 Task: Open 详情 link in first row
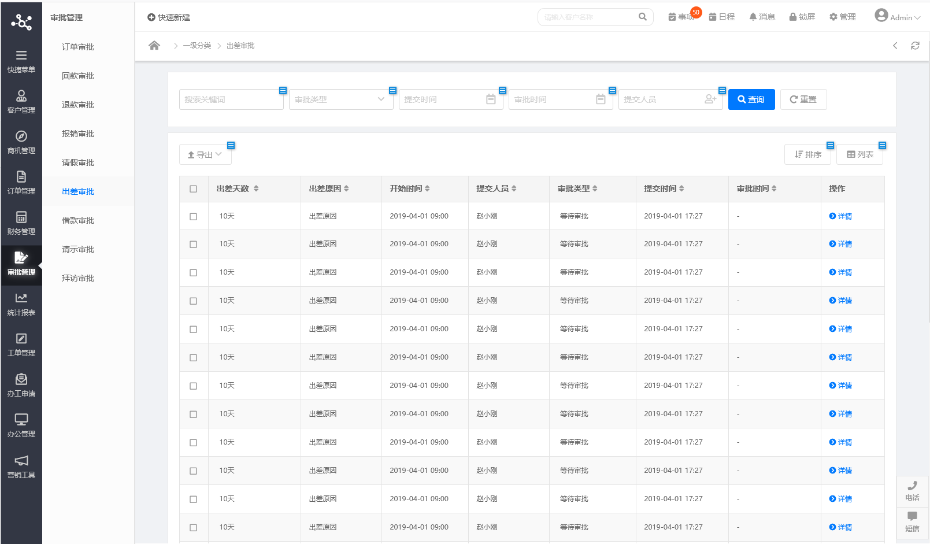pyautogui.click(x=840, y=216)
